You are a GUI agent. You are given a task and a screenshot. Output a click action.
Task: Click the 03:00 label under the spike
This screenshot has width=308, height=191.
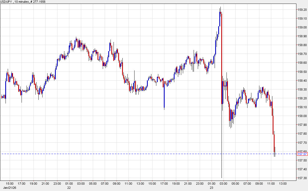click(x=223, y=183)
